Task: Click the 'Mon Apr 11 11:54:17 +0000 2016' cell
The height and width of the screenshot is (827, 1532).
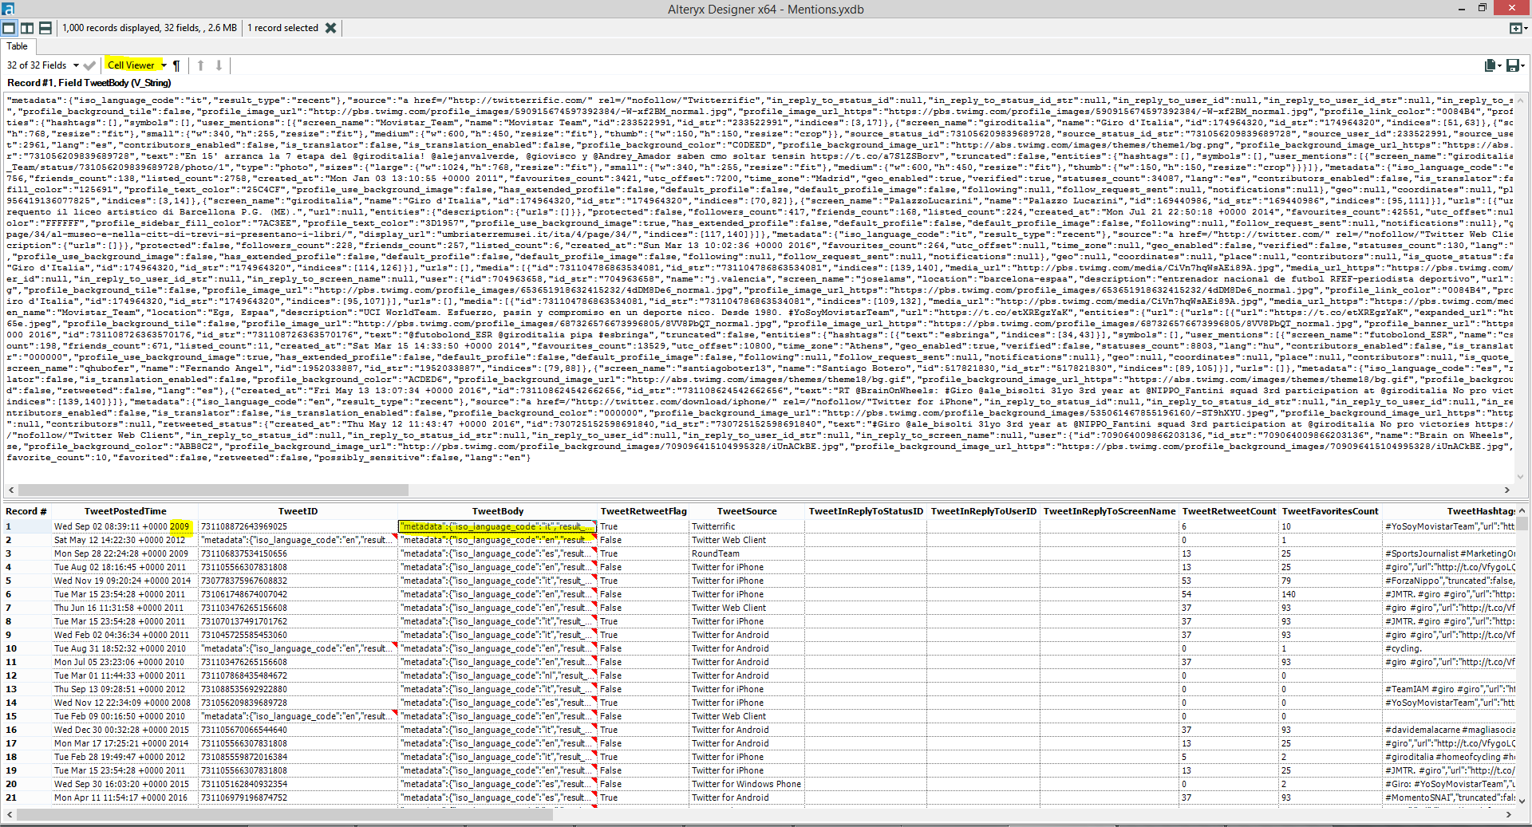Action: tap(125, 797)
